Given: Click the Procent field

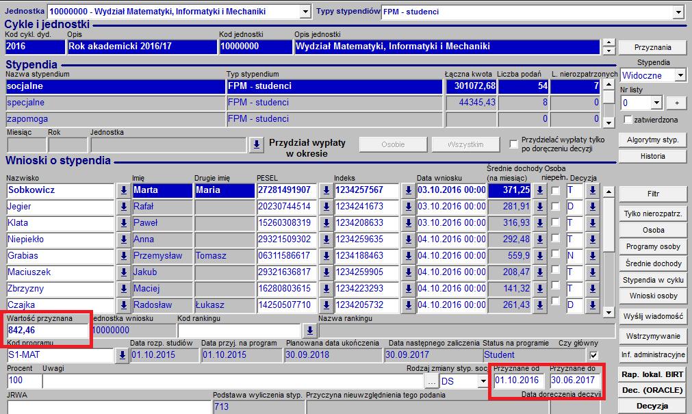Looking at the screenshot, I should tap(24, 380).
